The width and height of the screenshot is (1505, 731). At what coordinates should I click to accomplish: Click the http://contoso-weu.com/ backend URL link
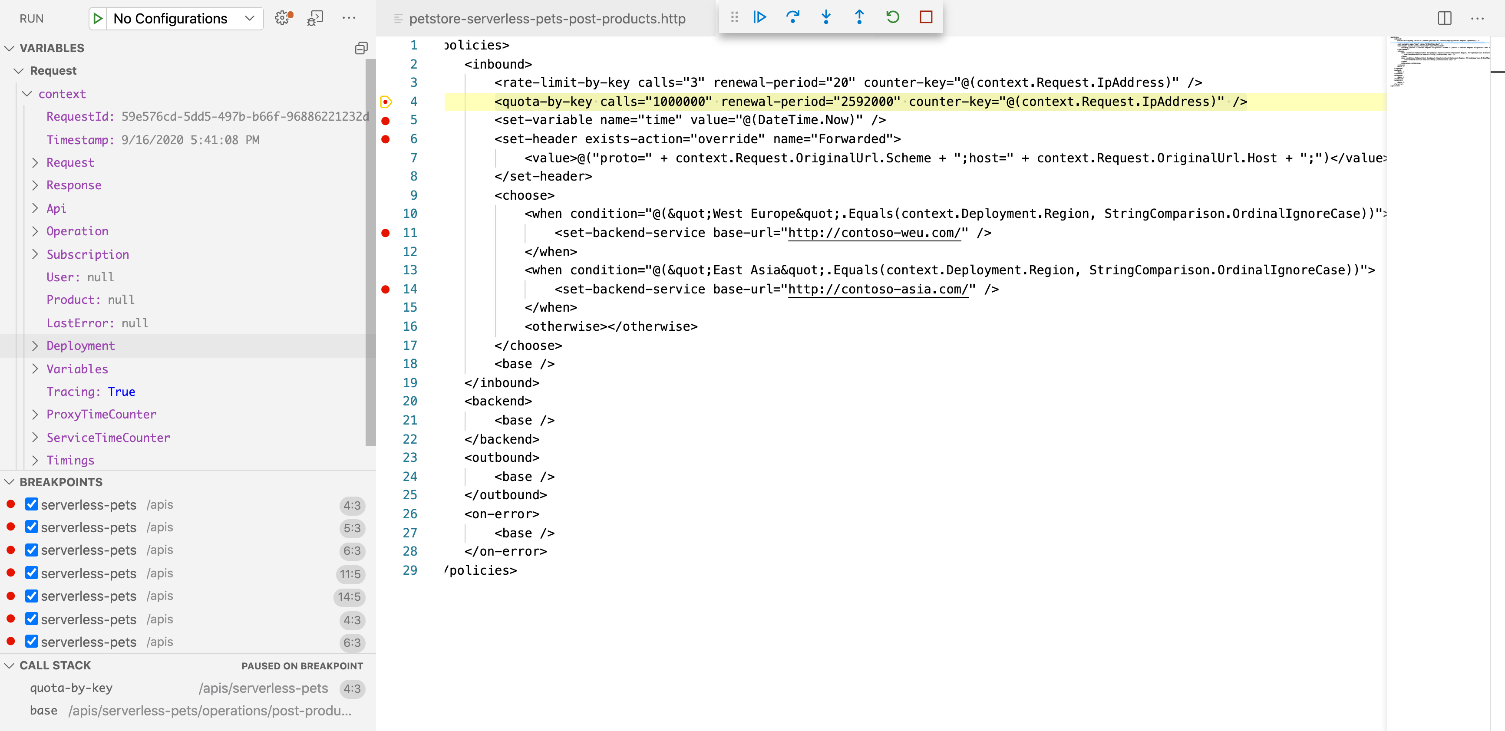(x=875, y=232)
